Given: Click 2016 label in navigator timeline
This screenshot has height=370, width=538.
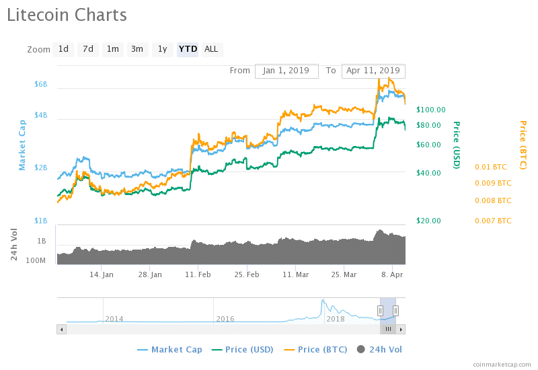Looking at the screenshot, I should [x=225, y=319].
